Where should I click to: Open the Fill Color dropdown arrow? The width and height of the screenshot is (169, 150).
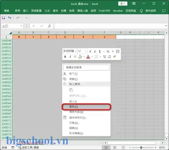point(84,57)
